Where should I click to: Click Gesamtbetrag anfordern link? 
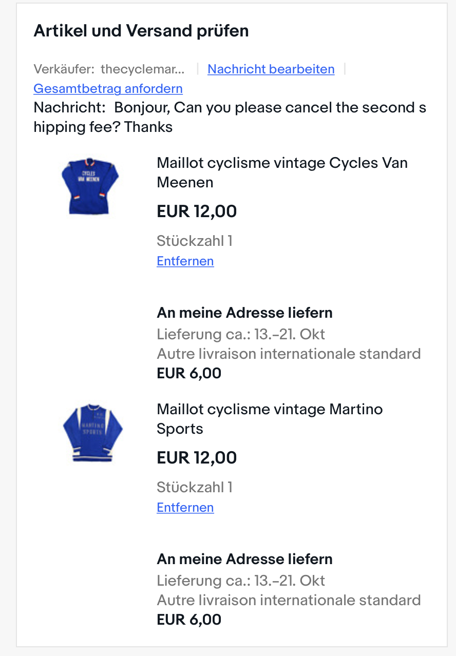(x=108, y=89)
